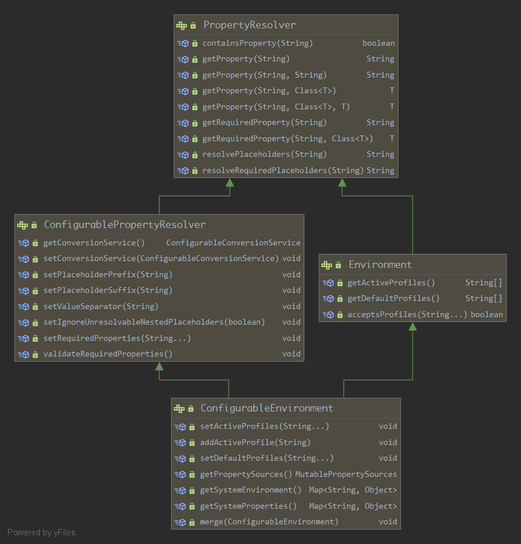Select the validateRequiredProperties() method
Viewport: 521px width, 544px height.
point(108,354)
